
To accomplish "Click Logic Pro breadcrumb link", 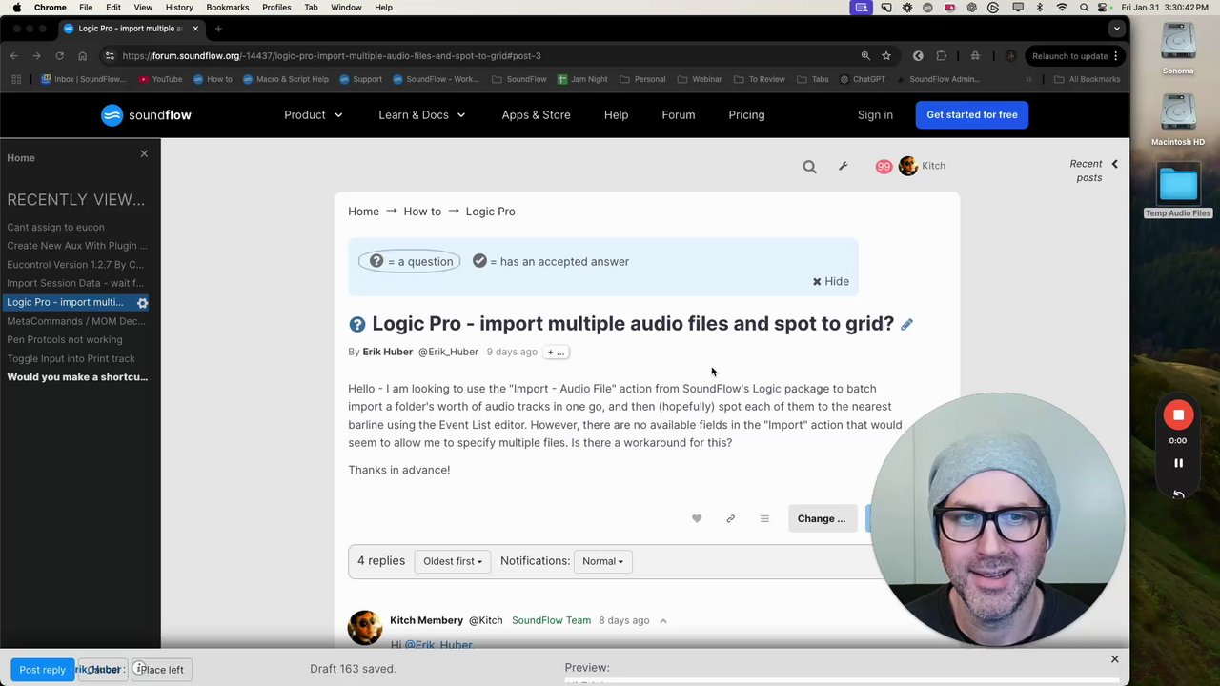I will click(x=490, y=212).
